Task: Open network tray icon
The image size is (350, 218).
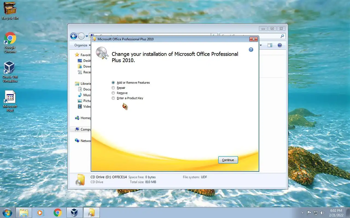Action: 316,213
